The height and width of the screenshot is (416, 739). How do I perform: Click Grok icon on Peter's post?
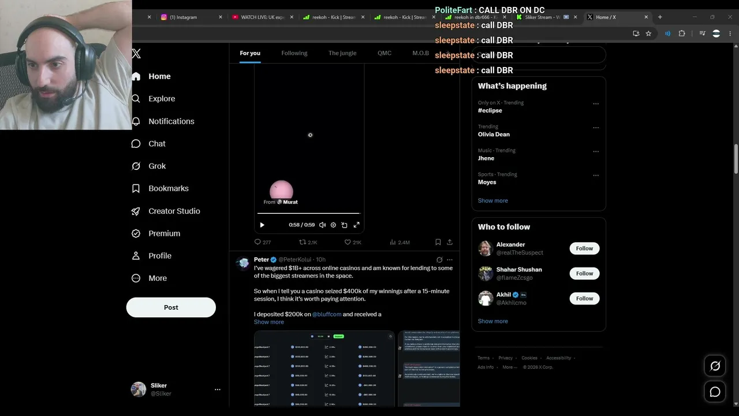[x=439, y=260]
